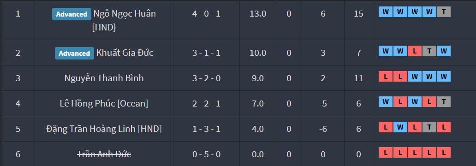Viewport: 476px width, 166px height.
Task: Open Đặng Trần Hoàng Linh [HND] entry
Action: (104, 129)
